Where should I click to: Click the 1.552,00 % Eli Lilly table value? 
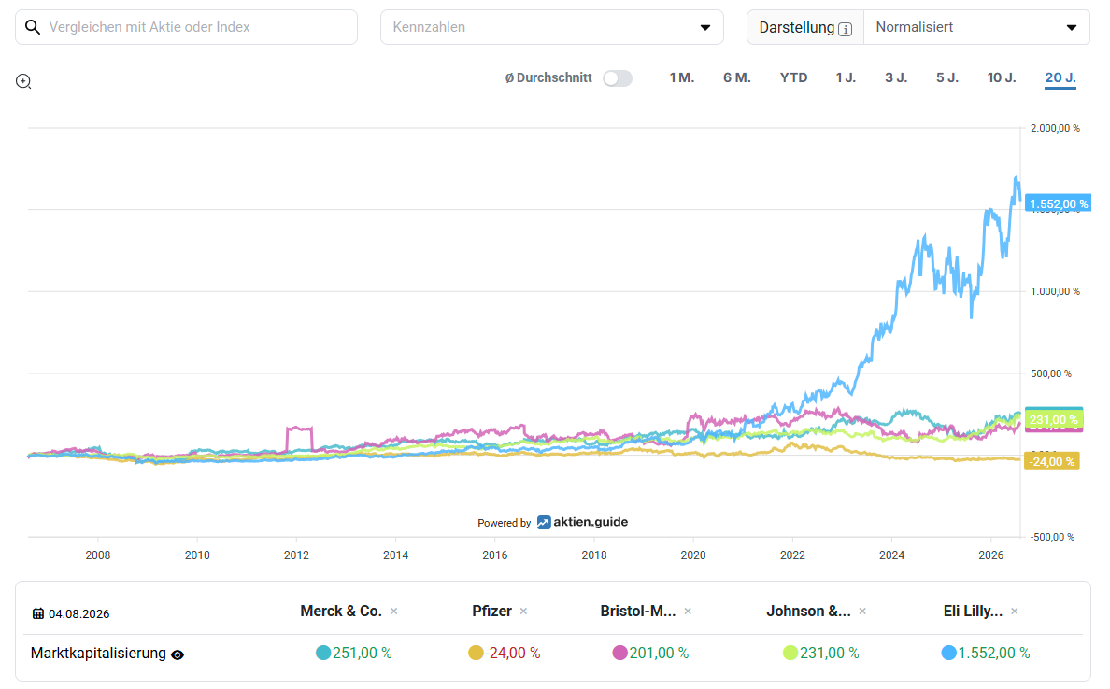click(994, 653)
